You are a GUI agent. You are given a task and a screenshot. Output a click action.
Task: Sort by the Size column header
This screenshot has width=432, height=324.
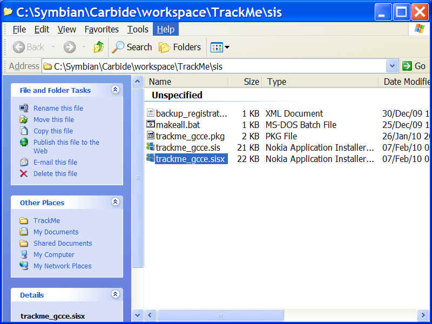point(251,82)
